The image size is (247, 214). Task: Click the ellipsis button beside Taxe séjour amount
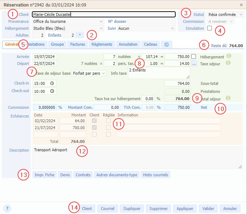point(194,63)
